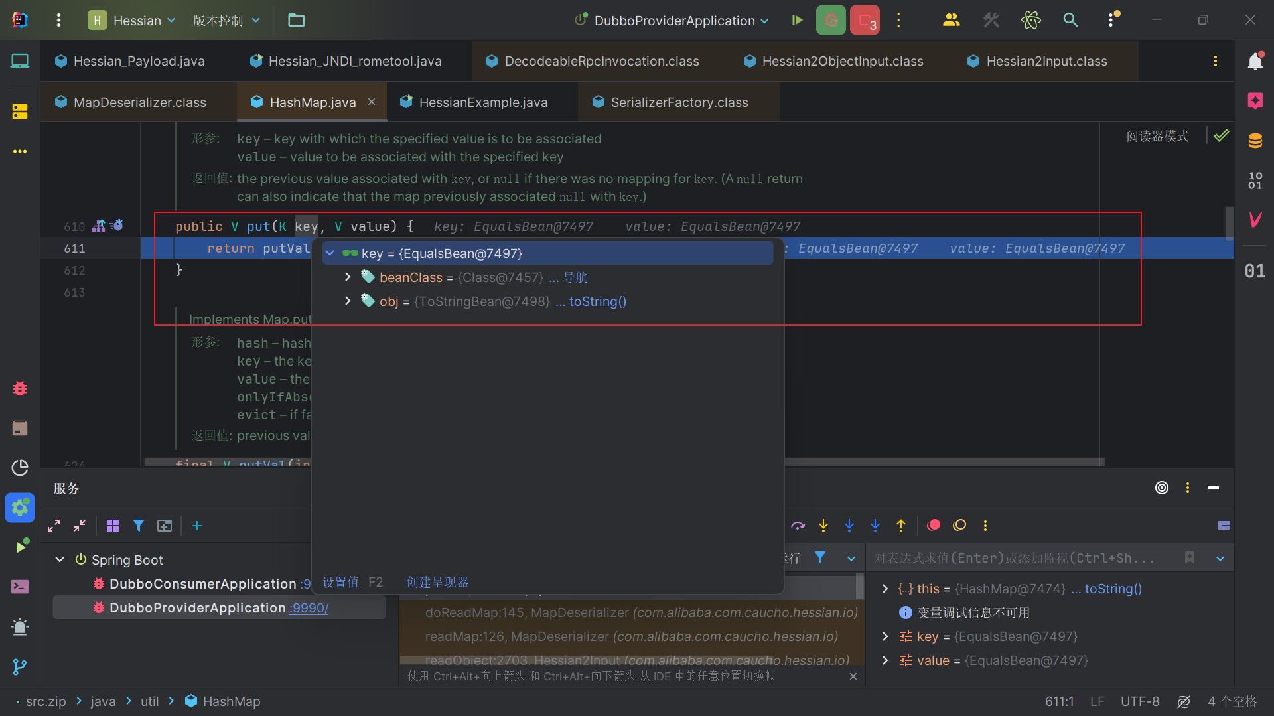Screen dimensions: 1274x716
Task: Collapse the Spring Boot tree node
Action: pyautogui.click(x=60, y=559)
